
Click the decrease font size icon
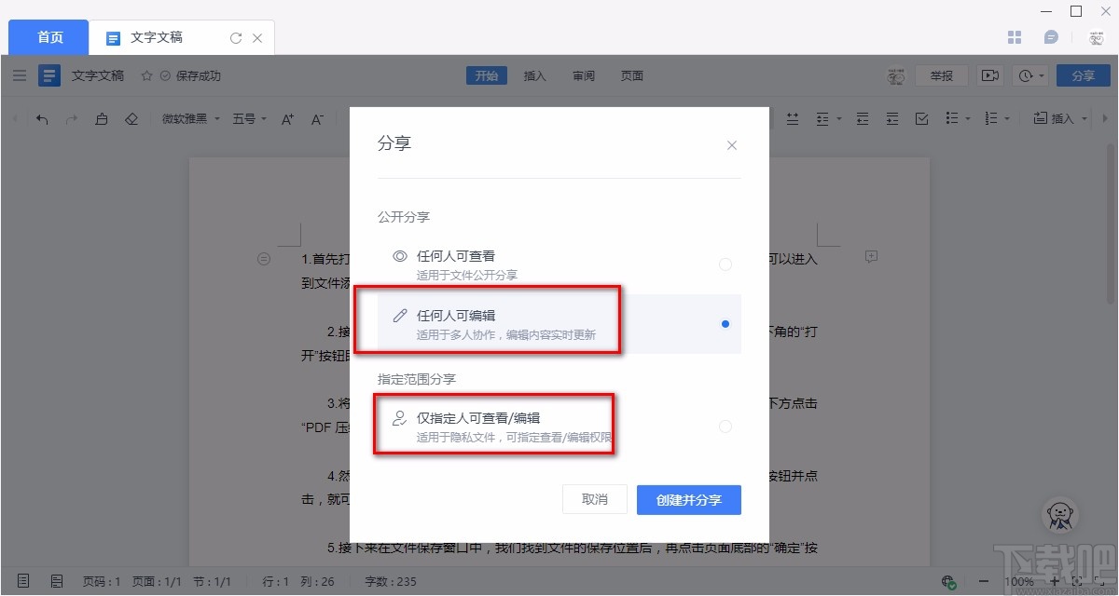(x=317, y=119)
